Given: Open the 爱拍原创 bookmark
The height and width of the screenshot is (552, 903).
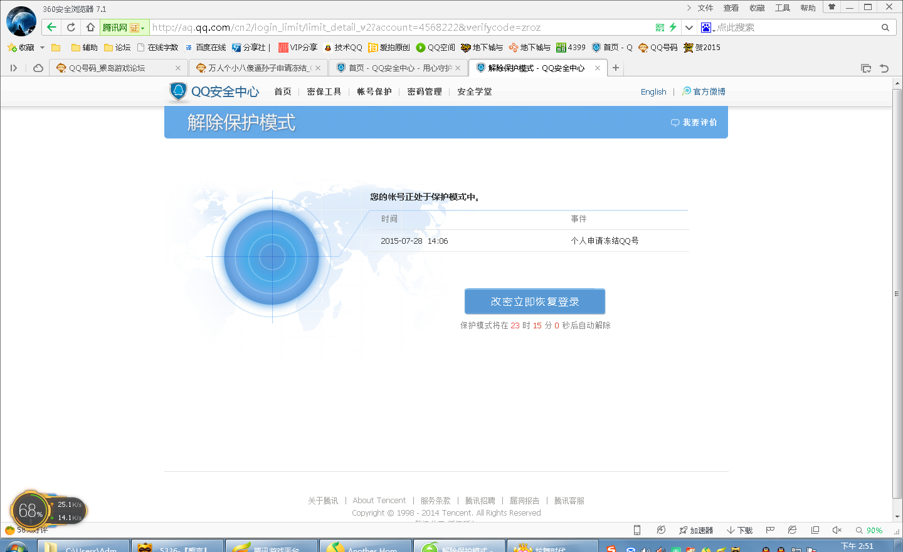Looking at the screenshot, I should pos(389,48).
